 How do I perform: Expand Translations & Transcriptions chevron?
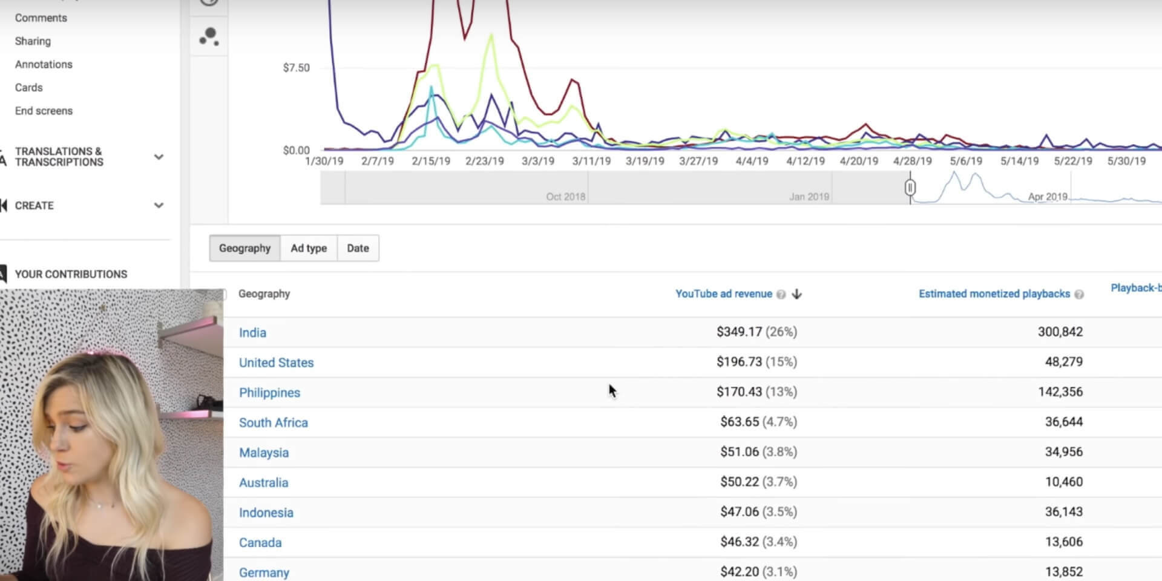tap(159, 157)
